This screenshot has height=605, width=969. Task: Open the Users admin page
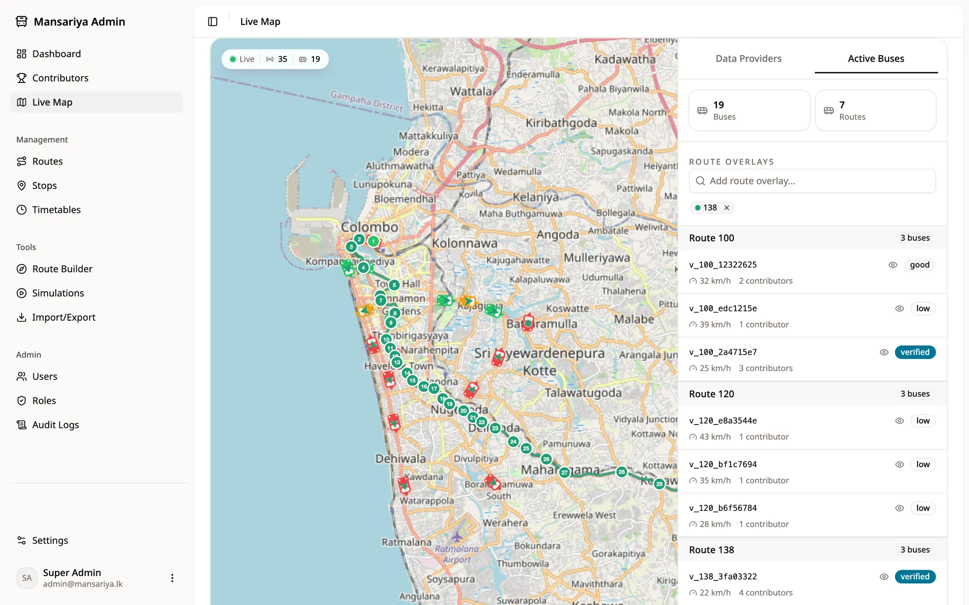pos(96,377)
